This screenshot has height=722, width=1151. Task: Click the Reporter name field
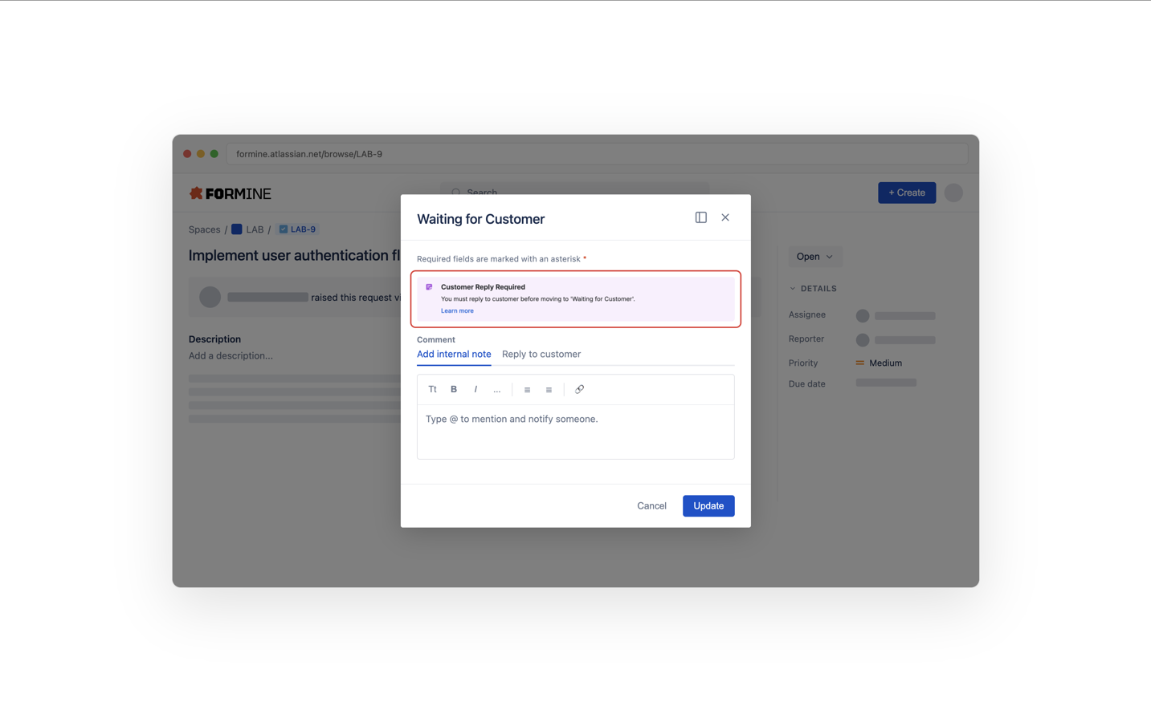905,340
